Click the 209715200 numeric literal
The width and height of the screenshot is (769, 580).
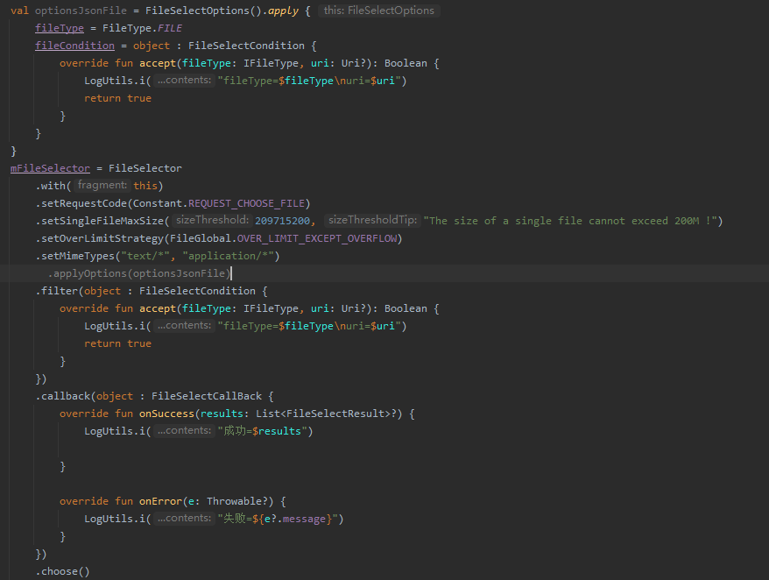click(282, 220)
